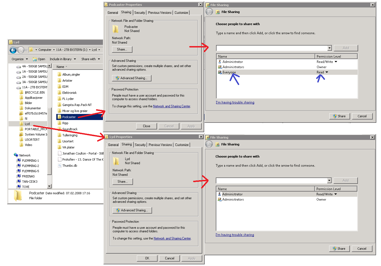Open name combo arrow in lower File Sharing

coord(329,180)
